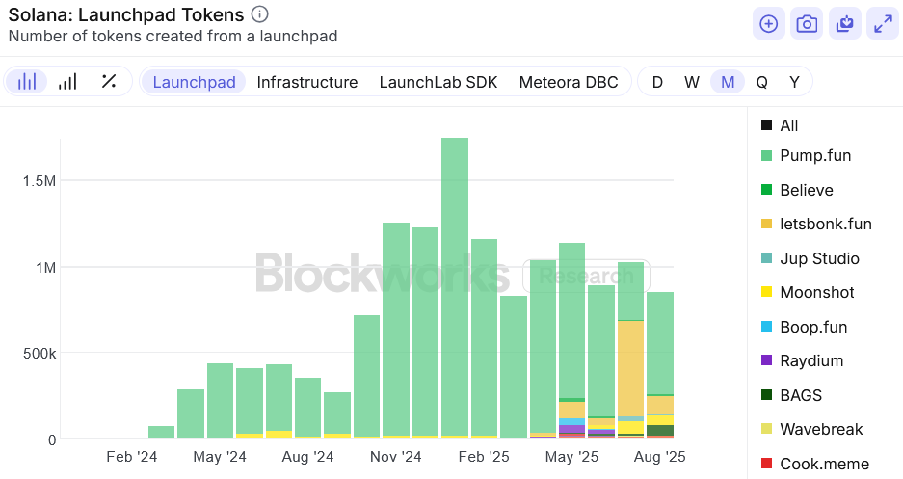The height and width of the screenshot is (479, 903).
Task: Set interval to daily (D)
Action: (657, 82)
